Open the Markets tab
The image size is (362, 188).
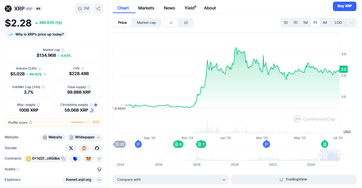click(146, 8)
